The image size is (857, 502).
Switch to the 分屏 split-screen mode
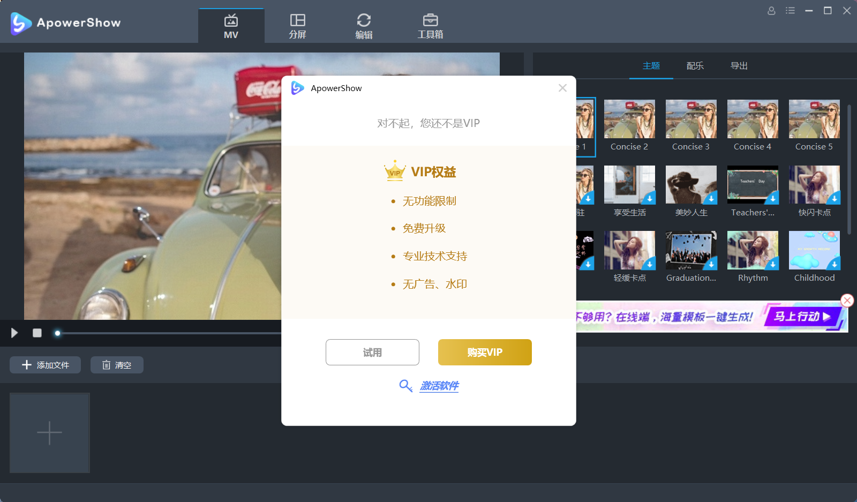pyautogui.click(x=297, y=25)
